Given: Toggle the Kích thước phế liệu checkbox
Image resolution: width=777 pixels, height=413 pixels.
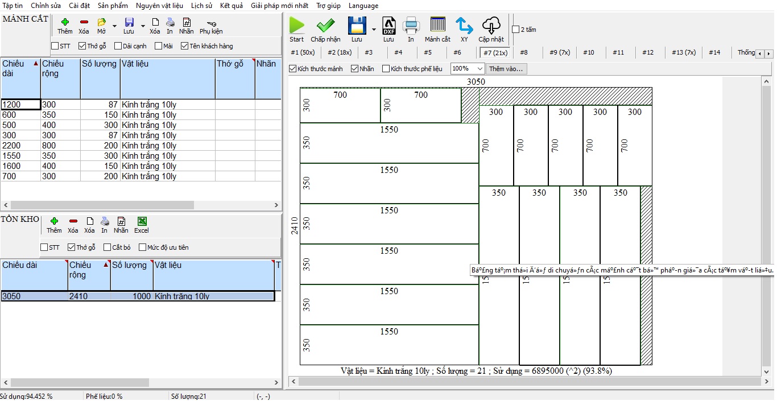Looking at the screenshot, I should [x=386, y=69].
